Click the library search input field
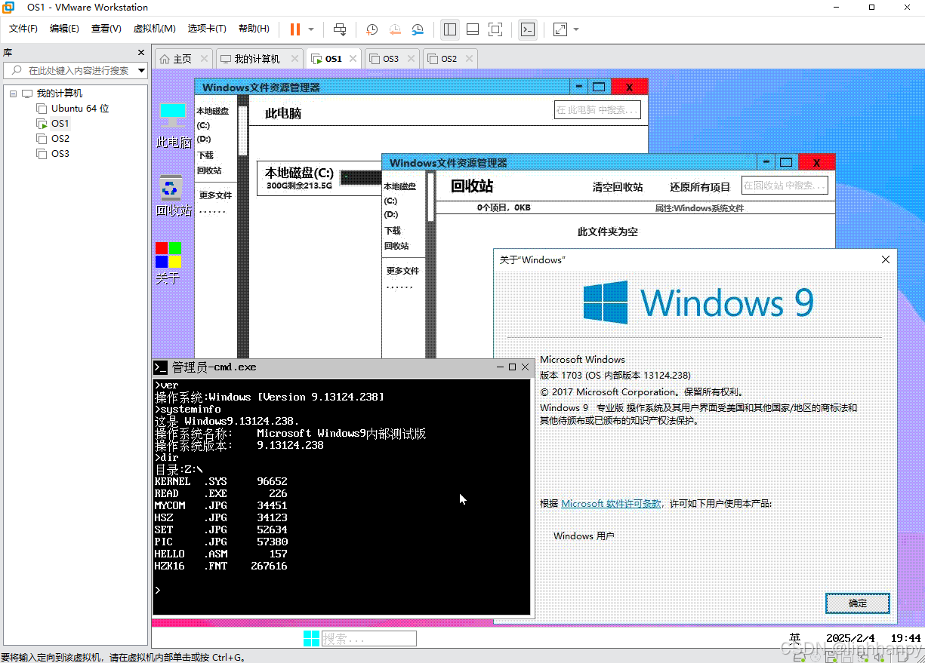Image resolution: width=925 pixels, height=663 pixels. tap(69, 70)
